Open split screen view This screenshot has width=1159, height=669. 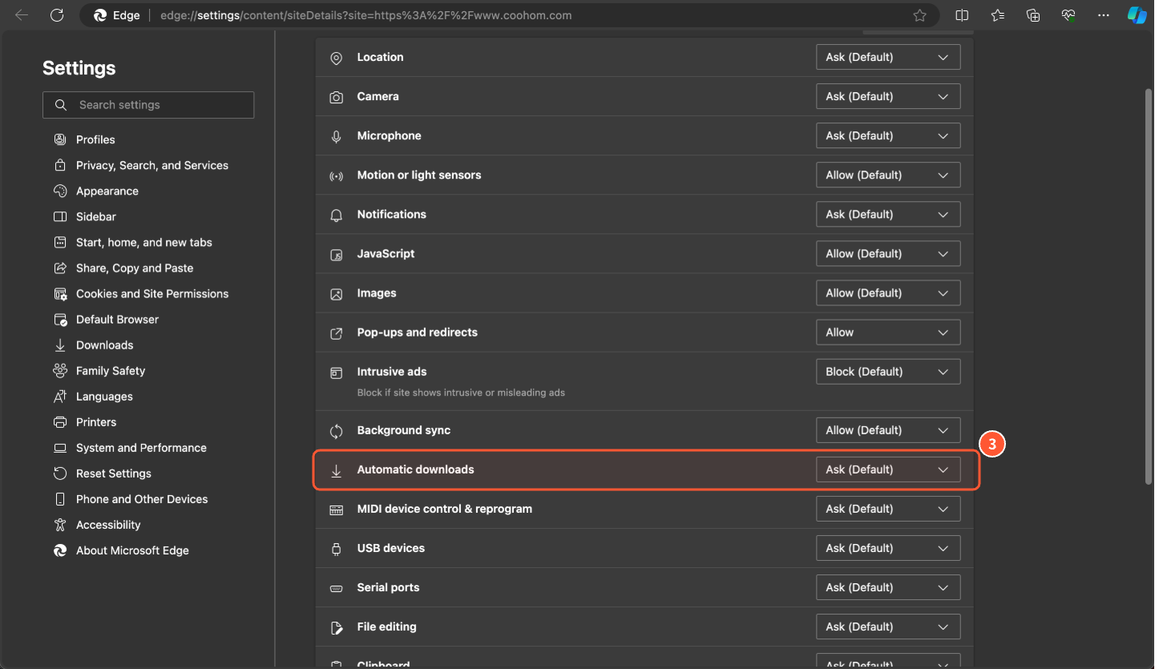[x=962, y=15]
